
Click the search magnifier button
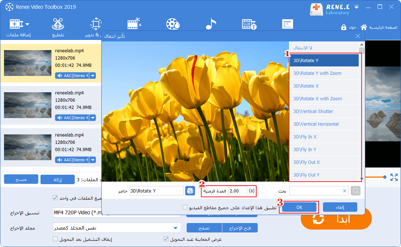pyautogui.click(x=355, y=191)
